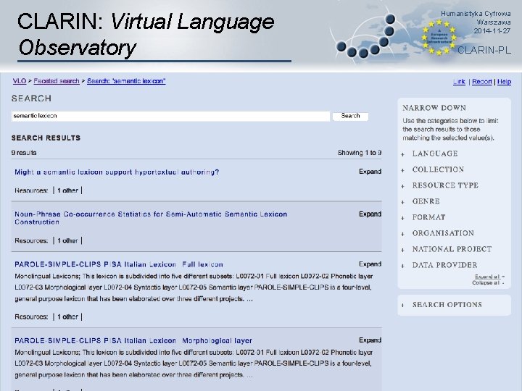Click the 'Showing 1 to 9' text

coord(359,153)
